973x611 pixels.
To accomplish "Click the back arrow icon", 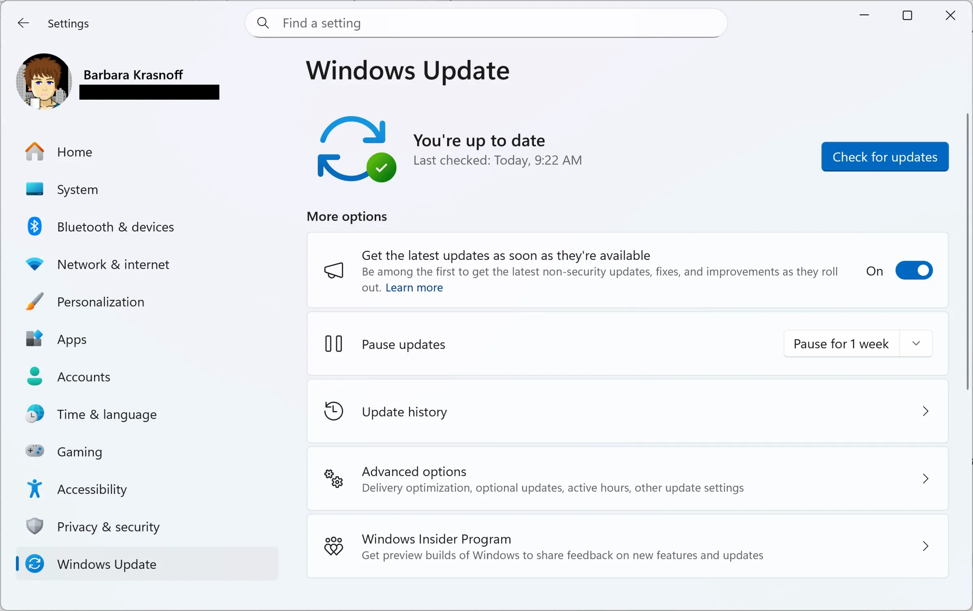I will [23, 23].
